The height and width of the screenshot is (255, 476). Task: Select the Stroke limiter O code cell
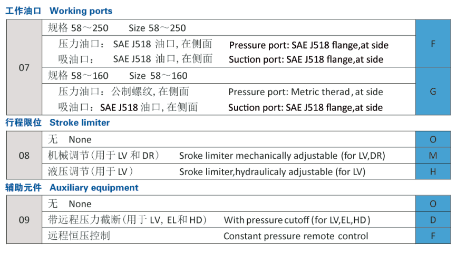pos(433,139)
